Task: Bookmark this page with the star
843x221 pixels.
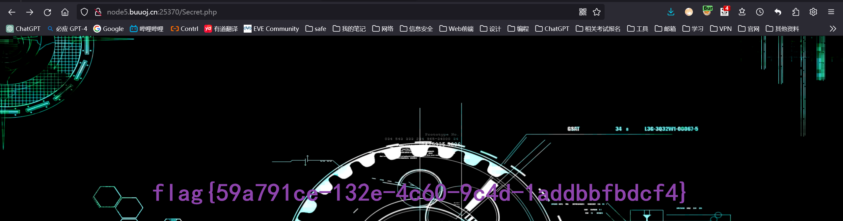Action: [x=597, y=12]
